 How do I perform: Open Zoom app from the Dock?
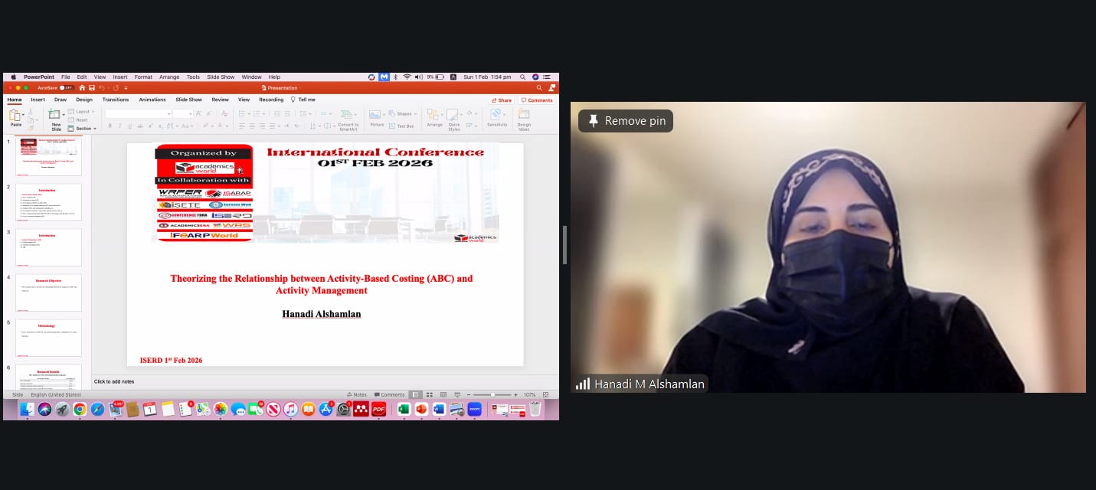point(474,410)
